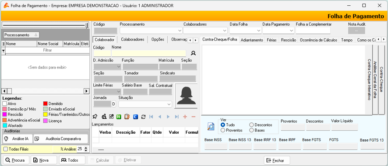388x166 pixels.
Task: Click the Processamento grouping sort header
Action: 21,35
